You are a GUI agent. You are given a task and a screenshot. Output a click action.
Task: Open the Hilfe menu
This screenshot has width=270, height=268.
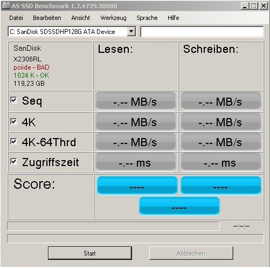[174, 18]
